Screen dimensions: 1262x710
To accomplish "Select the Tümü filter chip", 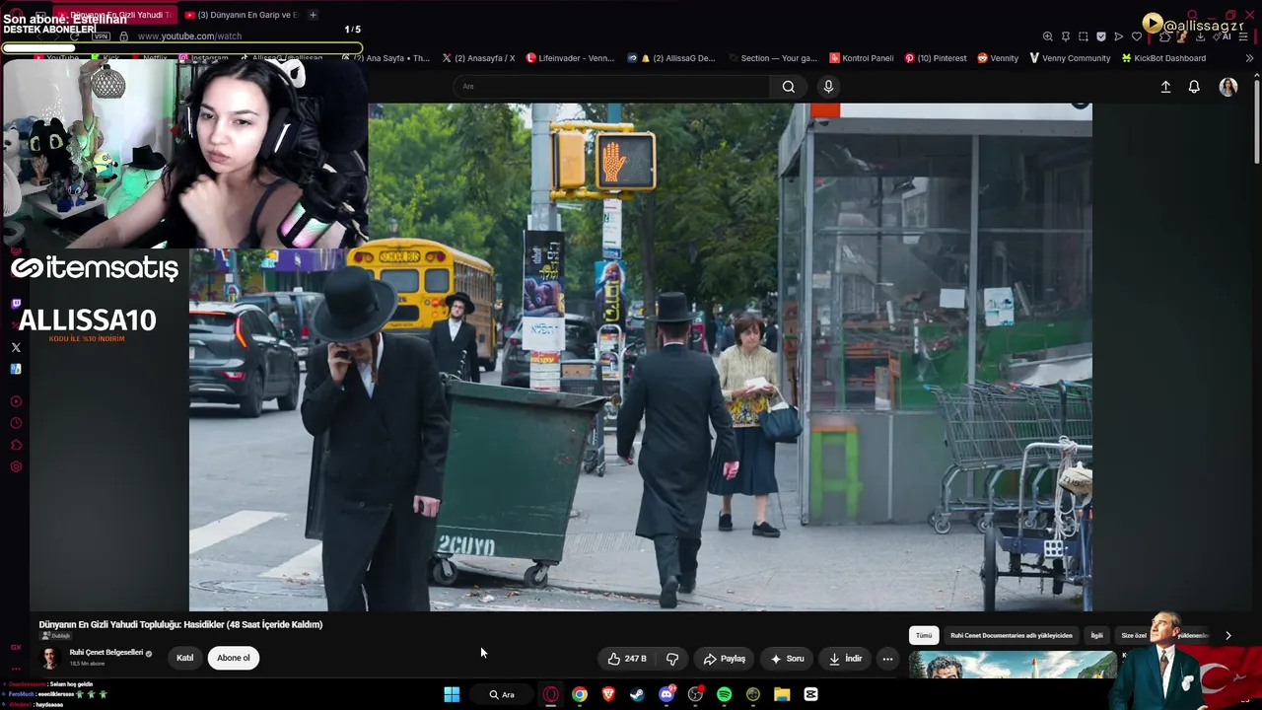I will [x=924, y=636].
